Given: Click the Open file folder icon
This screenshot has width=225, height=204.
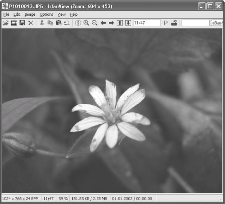Looking at the screenshot, I should [6, 23].
